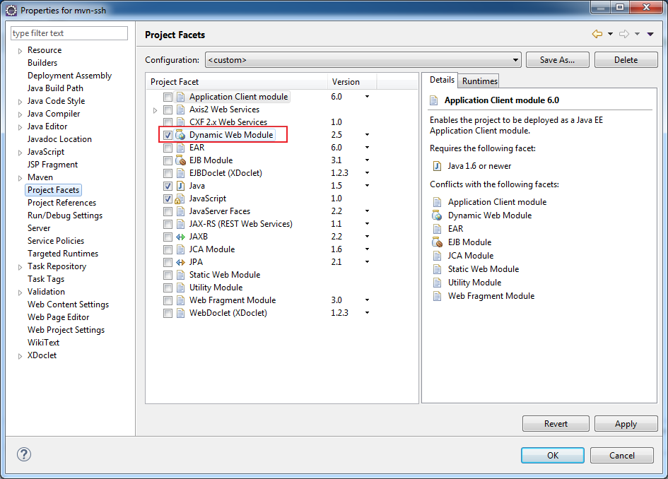Click the Dynamic Web Module icon under Conflicts
This screenshot has height=479, width=668.
click(437, 215)
